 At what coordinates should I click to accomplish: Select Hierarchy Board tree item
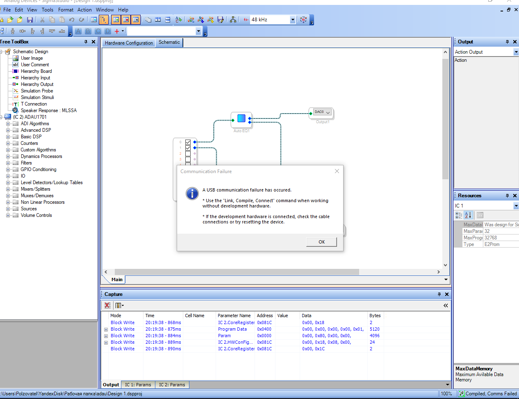(36, 71)
